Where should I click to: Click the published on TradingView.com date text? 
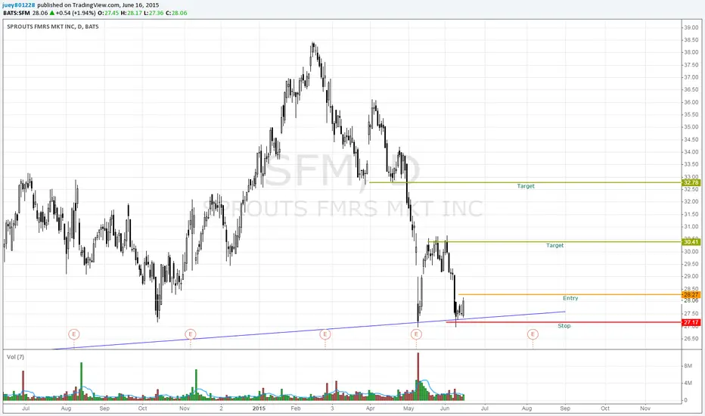point(98,5)
